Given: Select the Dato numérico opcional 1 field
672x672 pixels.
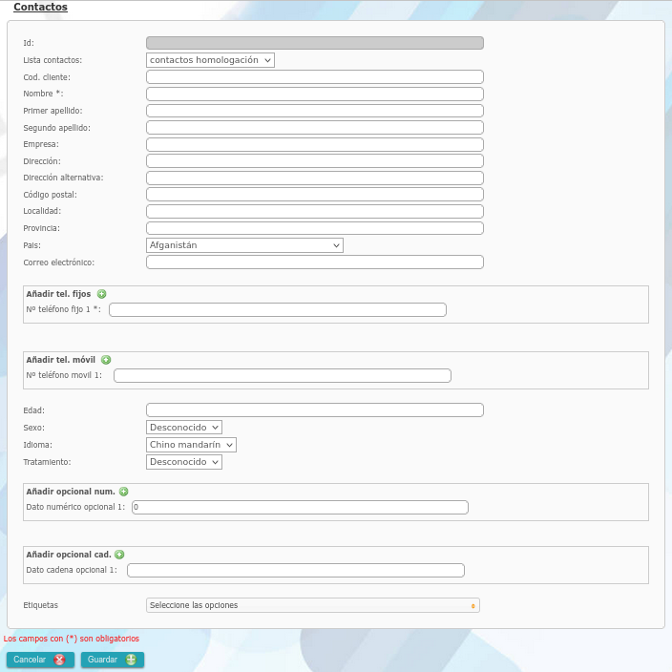Looking at the screenshot, I should tap(300, 508).
